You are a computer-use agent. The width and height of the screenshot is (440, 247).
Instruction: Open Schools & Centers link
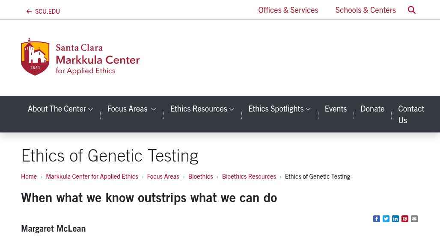pyautogui.click(x=366, y=10)
